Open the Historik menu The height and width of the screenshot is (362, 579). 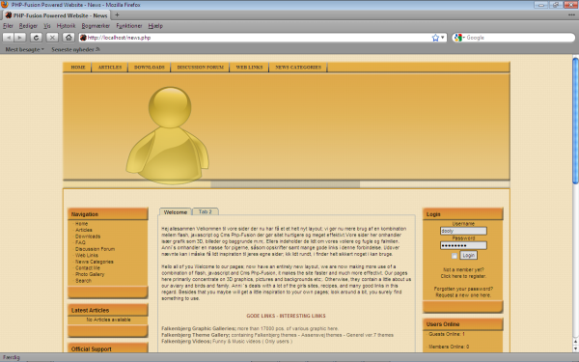(66, 26)
